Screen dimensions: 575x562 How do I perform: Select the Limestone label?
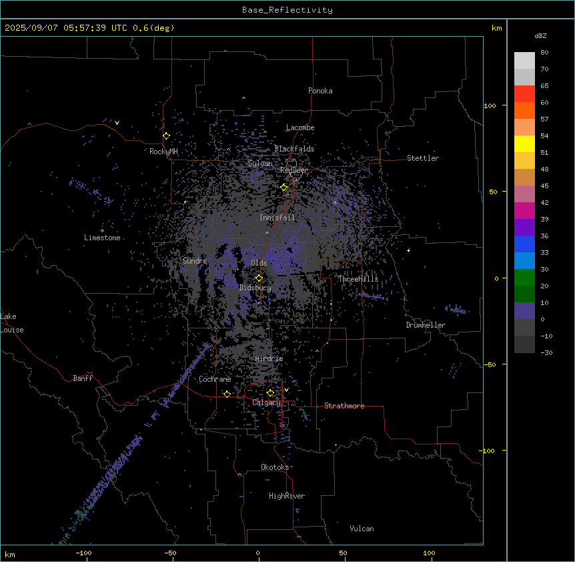[x=102, y=238]
